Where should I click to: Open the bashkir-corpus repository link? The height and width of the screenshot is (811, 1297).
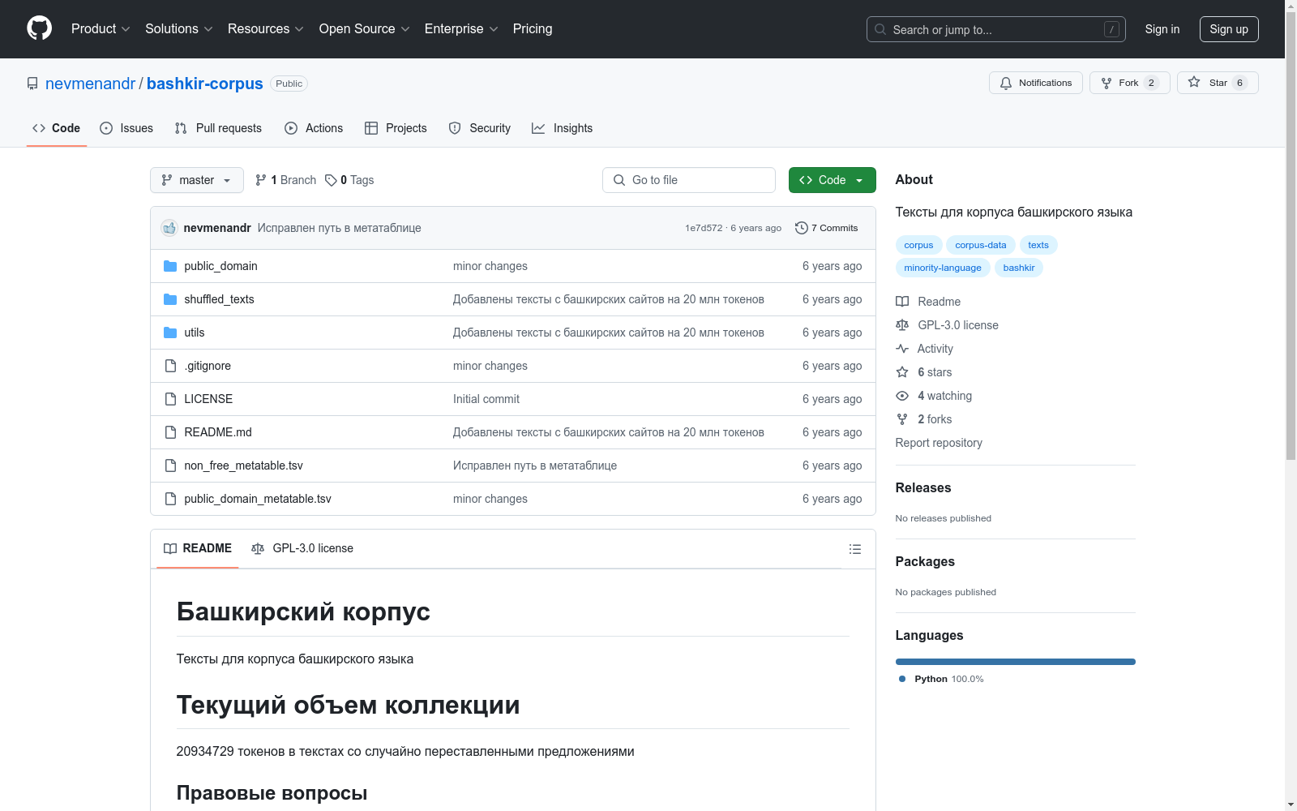(204, 84)
